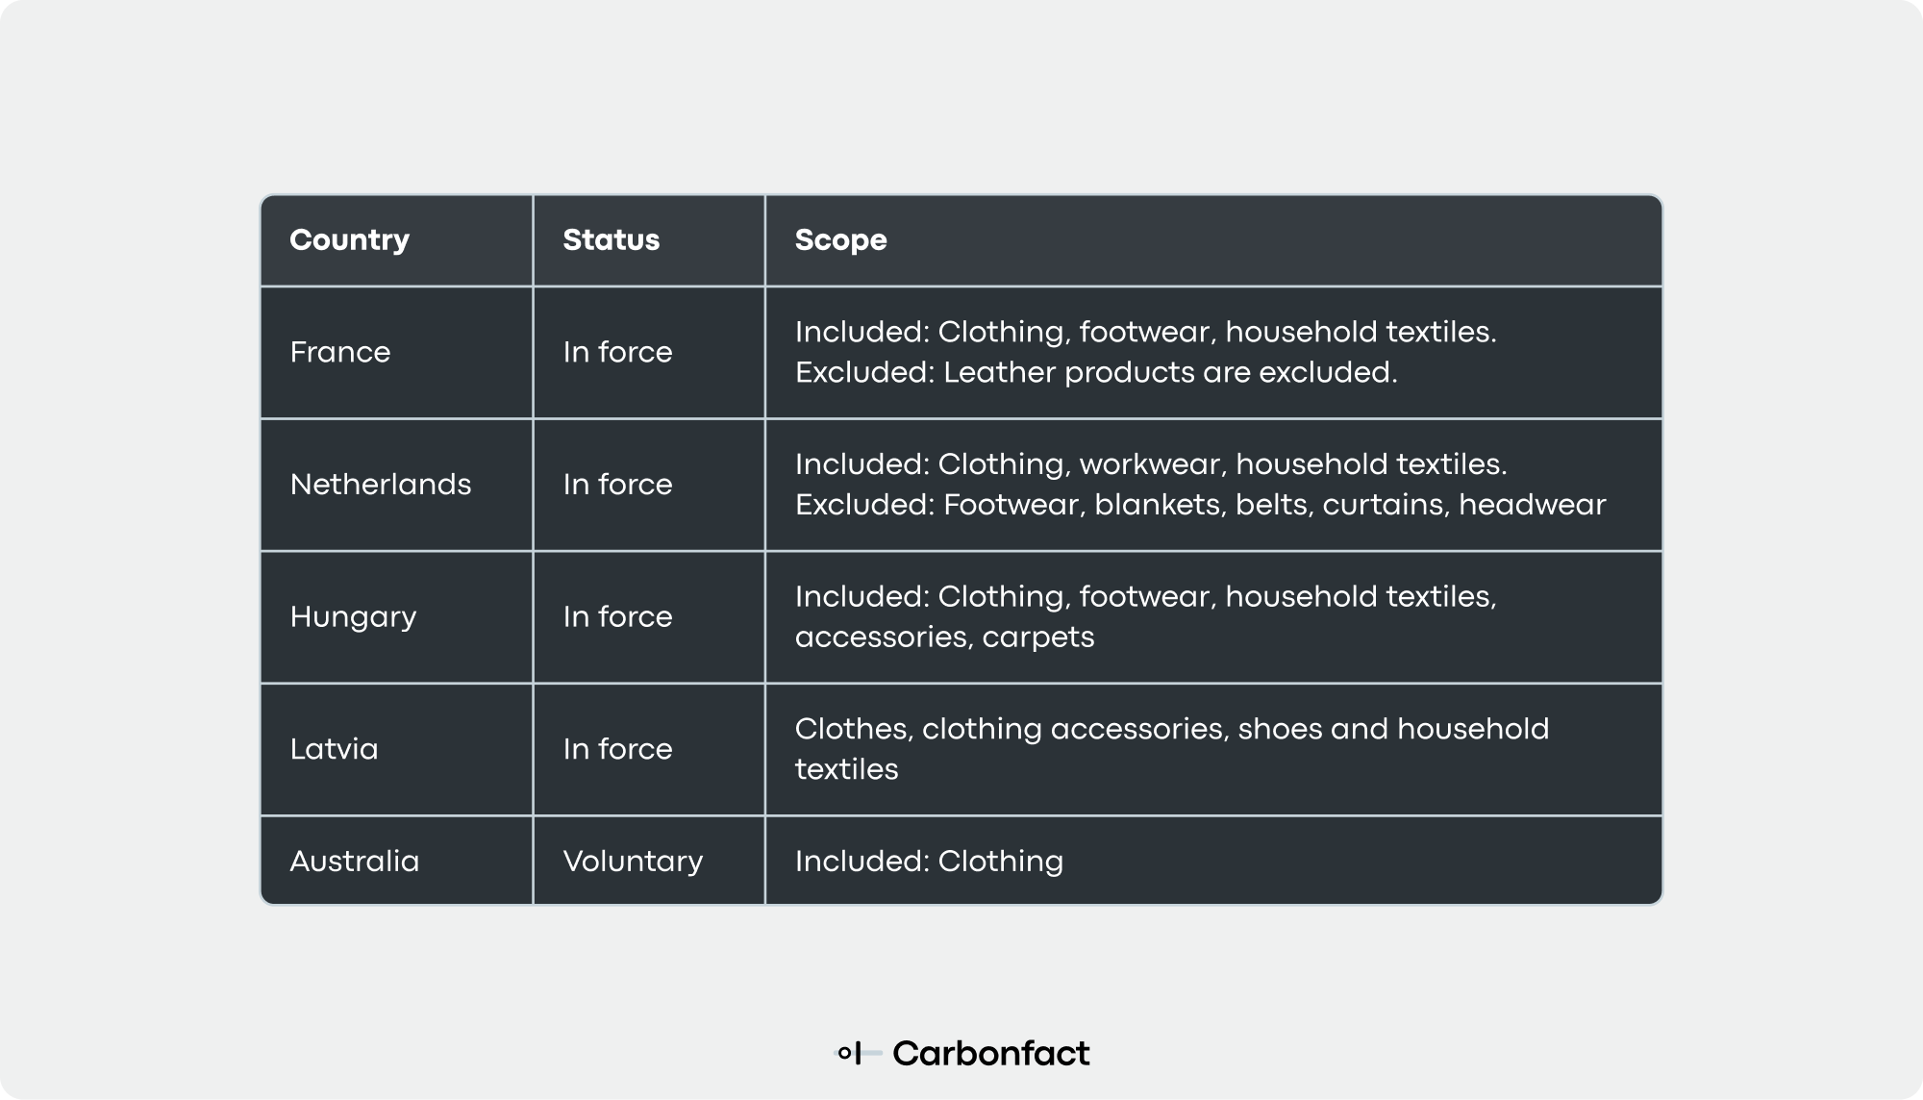1923x1100 pixels.
Task: Click the Latvia scope mentioning shoes
Action: click(1171, 749)
